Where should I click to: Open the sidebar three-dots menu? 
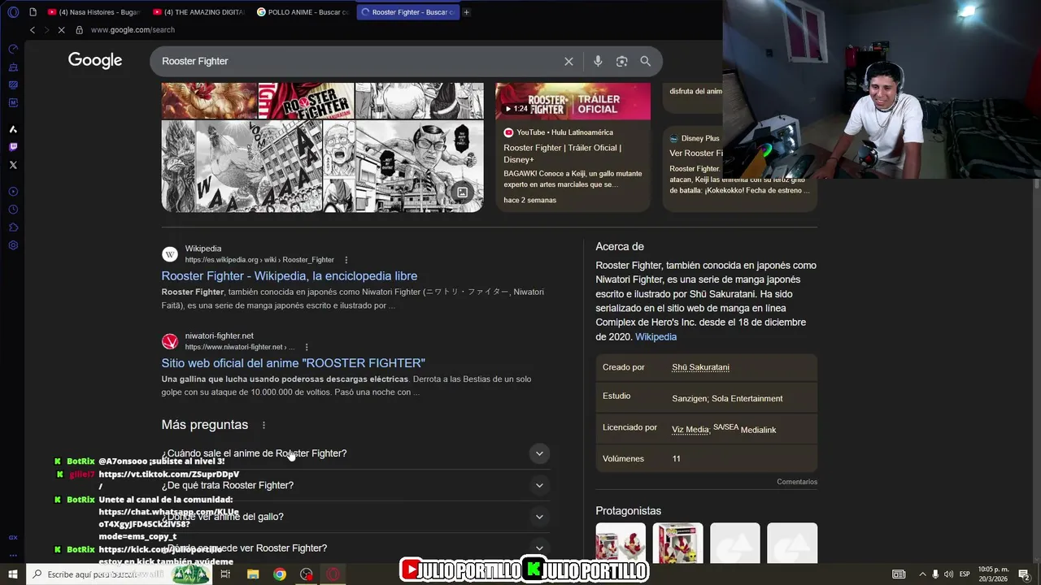pos(13,555)
